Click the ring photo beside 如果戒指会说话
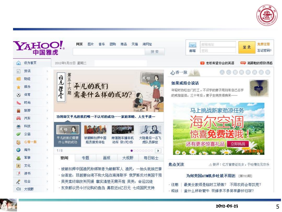Screen dimensions: 282x212 259,88
